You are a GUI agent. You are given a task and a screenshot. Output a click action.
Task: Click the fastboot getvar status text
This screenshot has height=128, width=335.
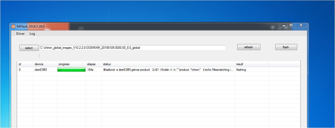168,70
